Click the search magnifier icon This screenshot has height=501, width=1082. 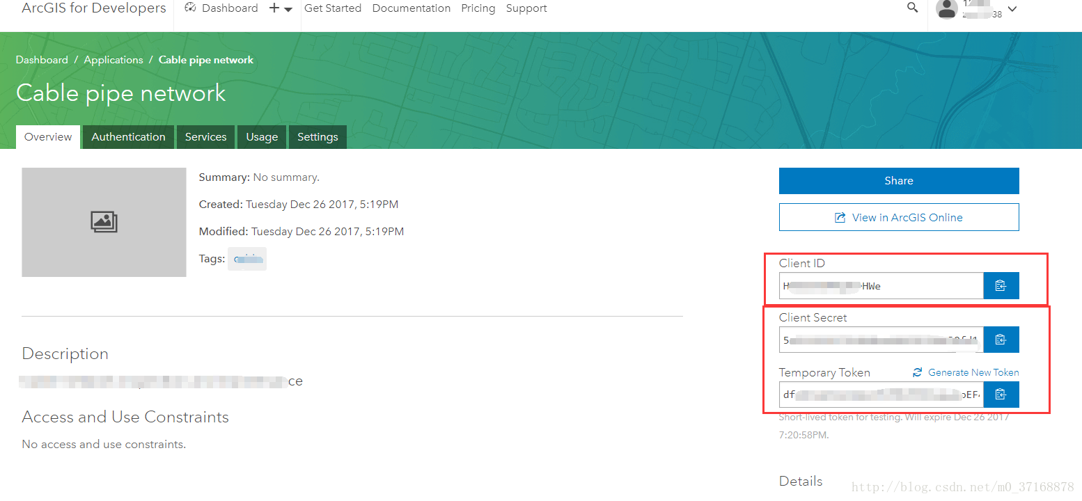click(913, 8)
